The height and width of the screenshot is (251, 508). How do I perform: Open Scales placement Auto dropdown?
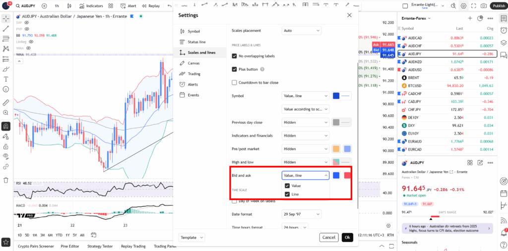tap(302, 31)
